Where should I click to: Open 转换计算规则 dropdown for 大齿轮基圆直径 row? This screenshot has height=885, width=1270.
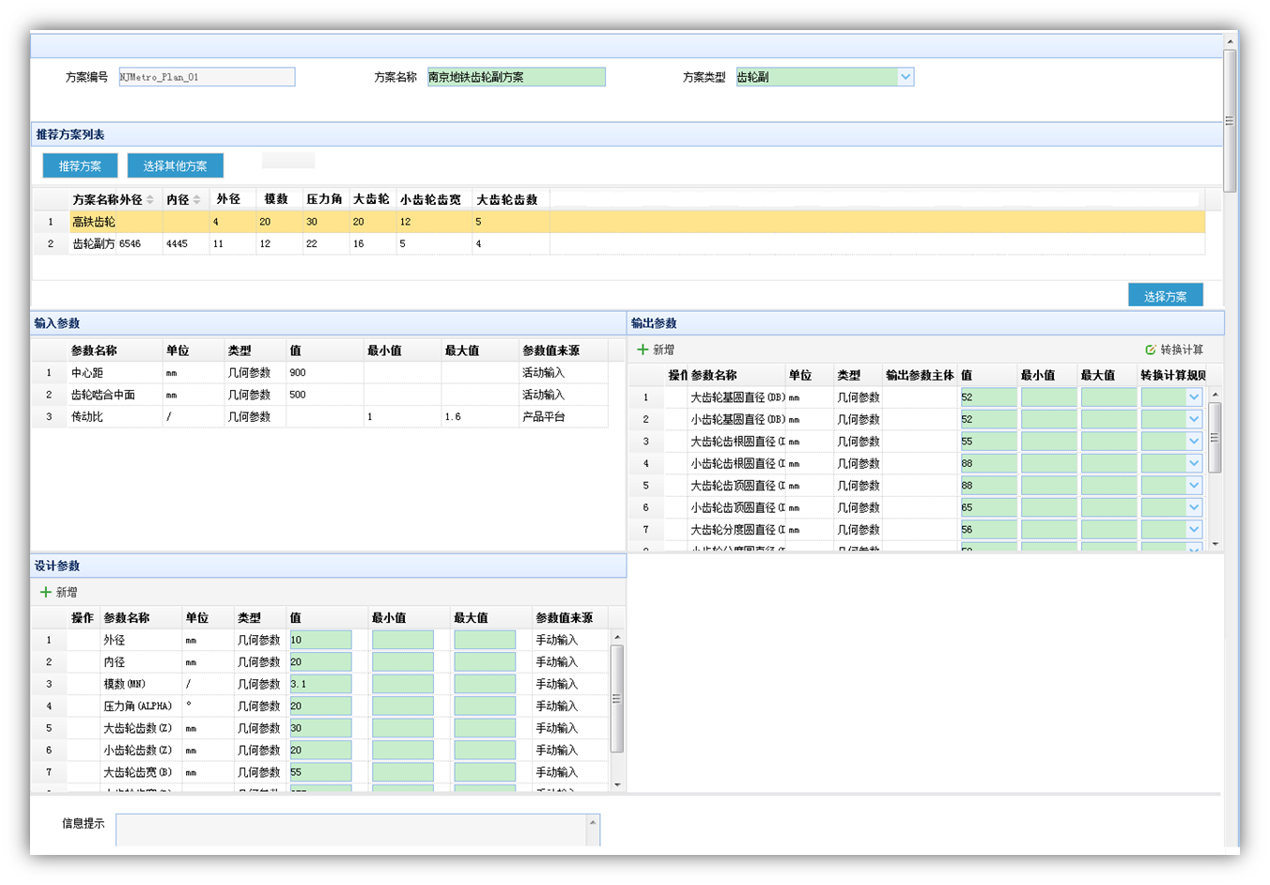[1194, 397]
